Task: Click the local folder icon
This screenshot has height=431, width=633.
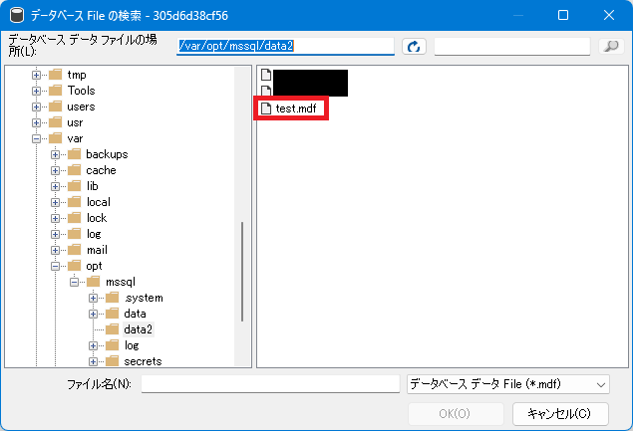Action: 75,202
